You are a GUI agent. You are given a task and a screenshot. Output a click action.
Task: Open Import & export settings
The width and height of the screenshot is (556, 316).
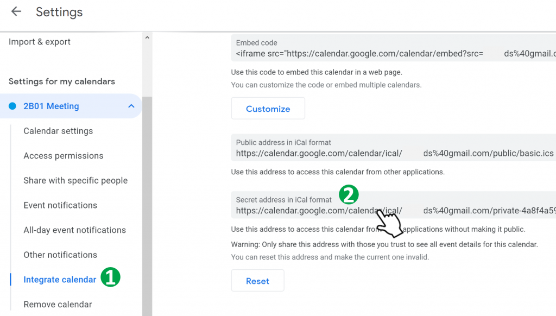40,42
